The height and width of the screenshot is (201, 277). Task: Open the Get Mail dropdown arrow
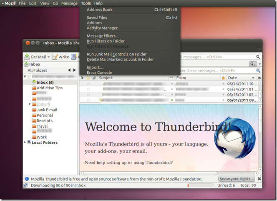(x=48, y=57)
